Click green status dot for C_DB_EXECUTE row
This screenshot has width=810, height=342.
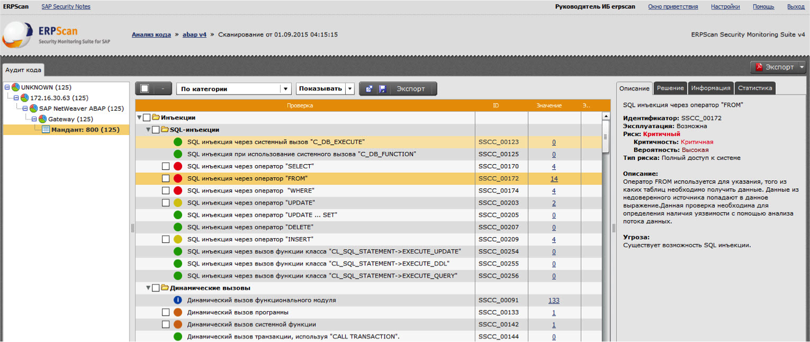coord(178,142)
